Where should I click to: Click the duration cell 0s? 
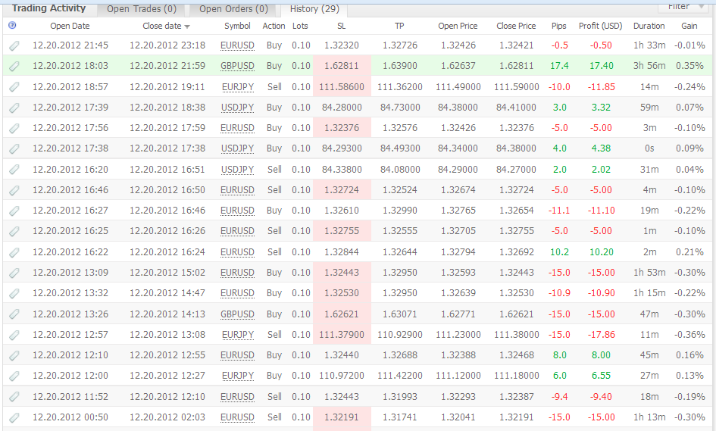[x=649, y=148]
